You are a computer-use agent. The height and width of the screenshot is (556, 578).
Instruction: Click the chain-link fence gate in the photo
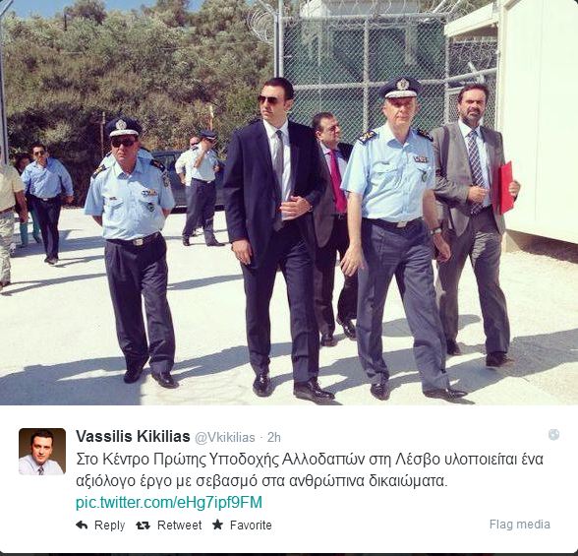tap(362, 65)
